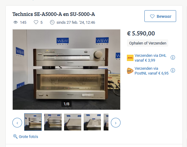Show next photos with right arrow
The width and height of the screenshot is (187, 147).
click(116, 123)
